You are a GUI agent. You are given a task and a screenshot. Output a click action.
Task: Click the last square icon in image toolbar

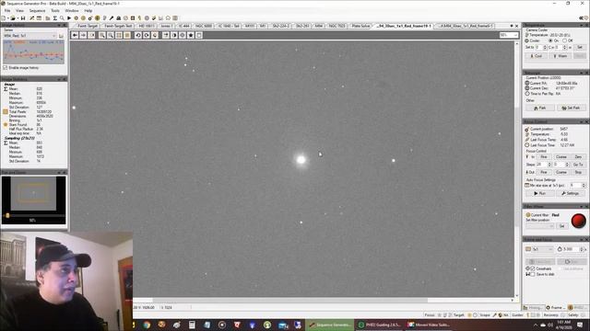point(199,35)
